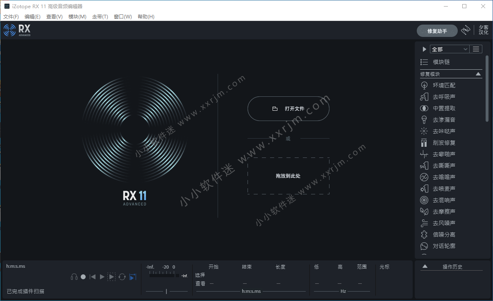Viewport: 493px width, 301px height.
Task: Click the module list vertical scrollbar
Action: 487,88
